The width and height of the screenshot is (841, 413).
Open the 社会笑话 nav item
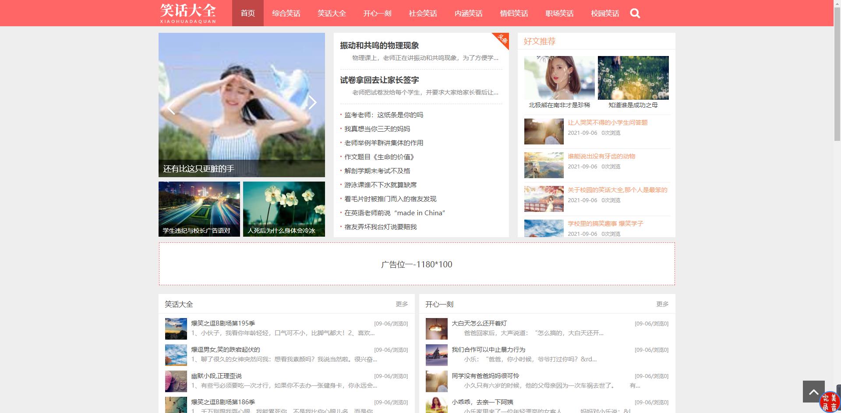(423, 13)
